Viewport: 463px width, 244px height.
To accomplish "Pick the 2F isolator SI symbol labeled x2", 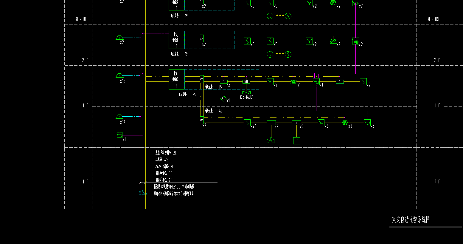I will click(202, 38).
